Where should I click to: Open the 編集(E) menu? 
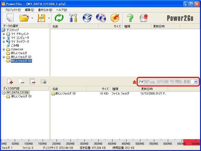(x=29, y=10)
